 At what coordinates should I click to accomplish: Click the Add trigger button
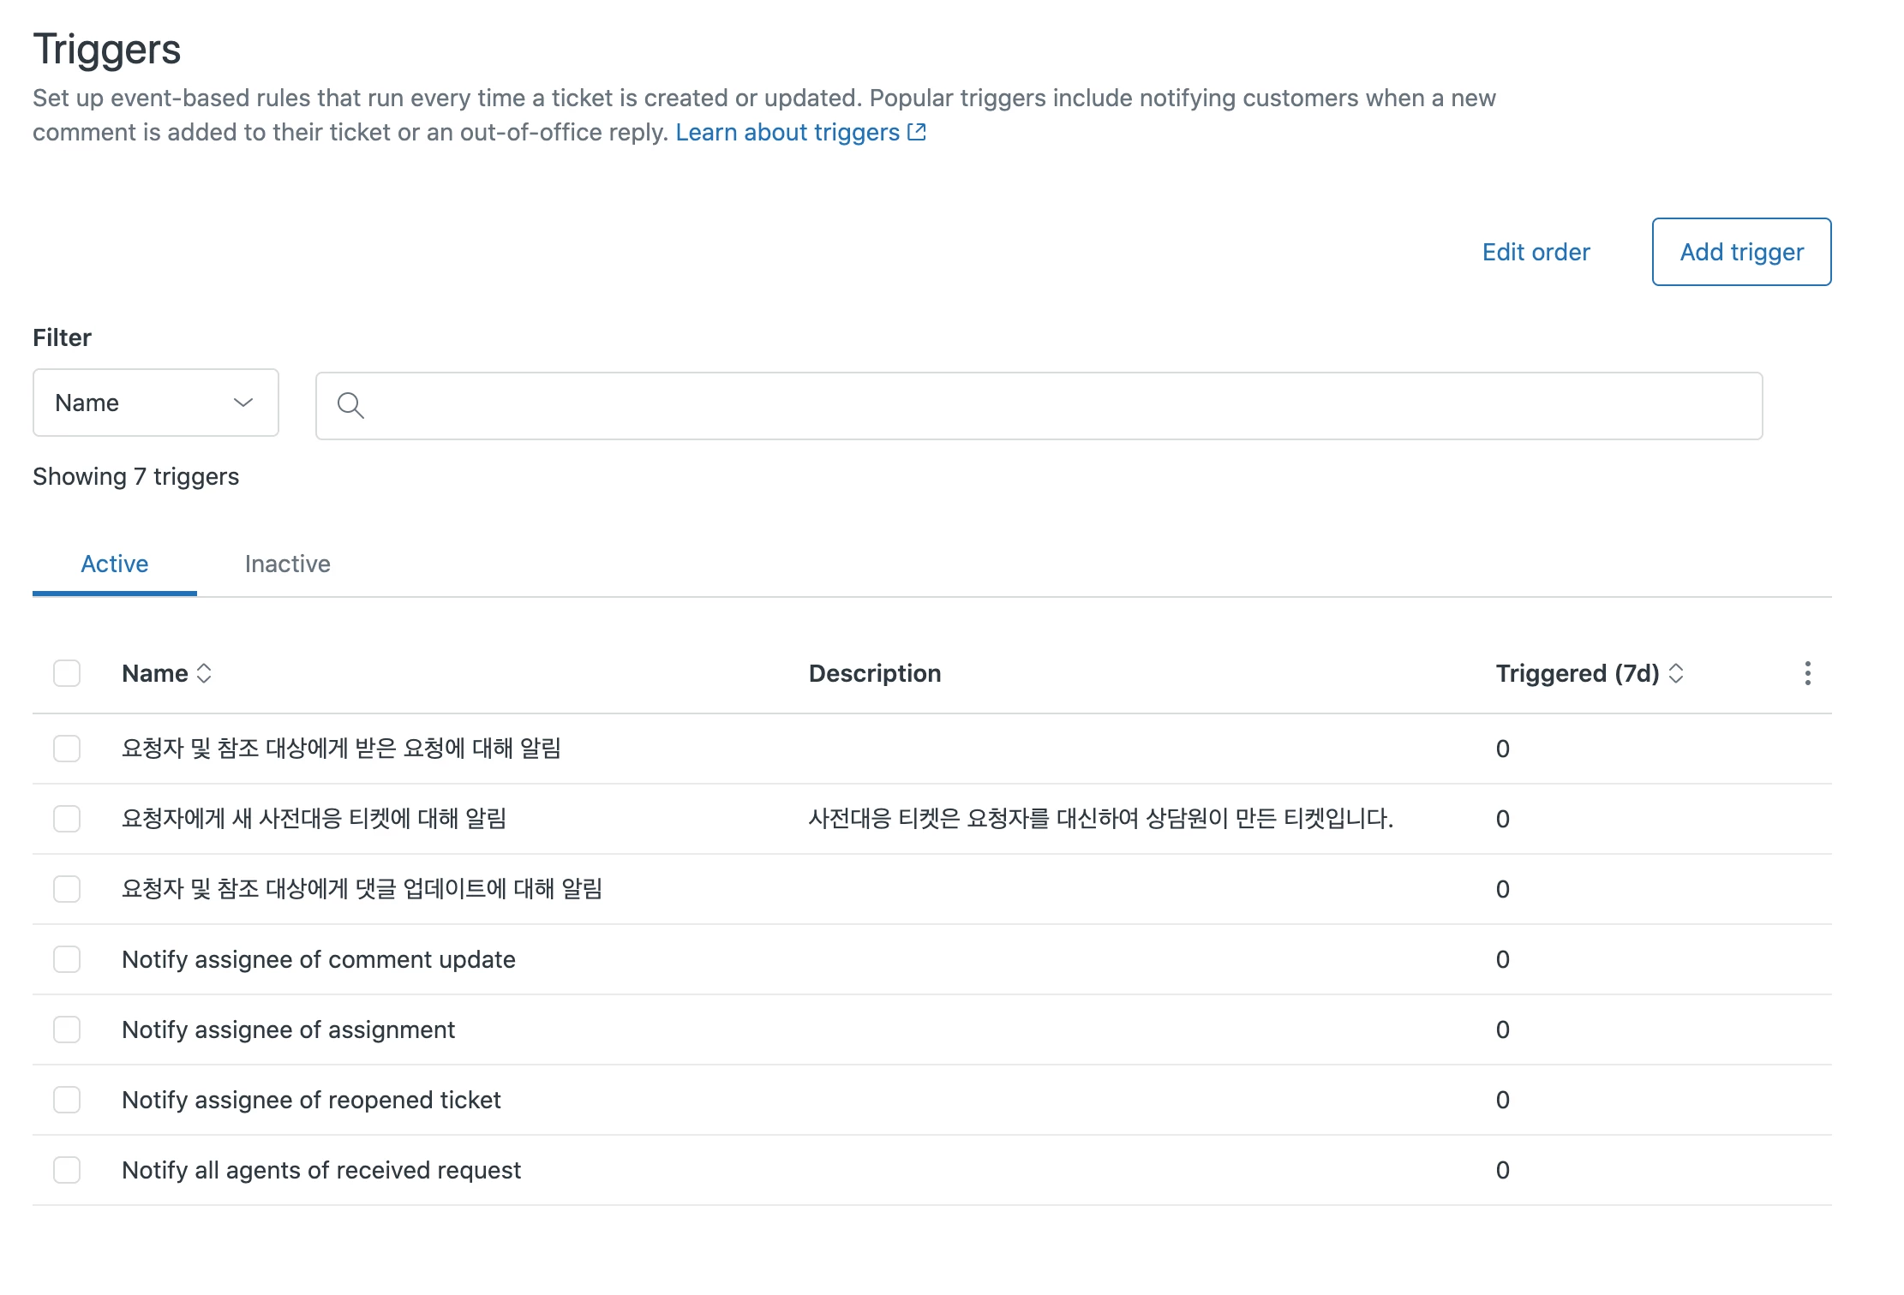[x=1741, y=252]
